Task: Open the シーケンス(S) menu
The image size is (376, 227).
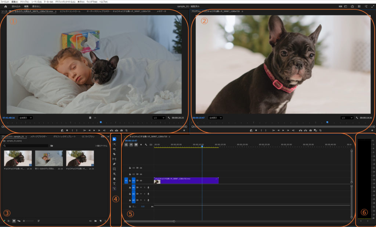Action: pyautogui.click(x=36, y=2)
